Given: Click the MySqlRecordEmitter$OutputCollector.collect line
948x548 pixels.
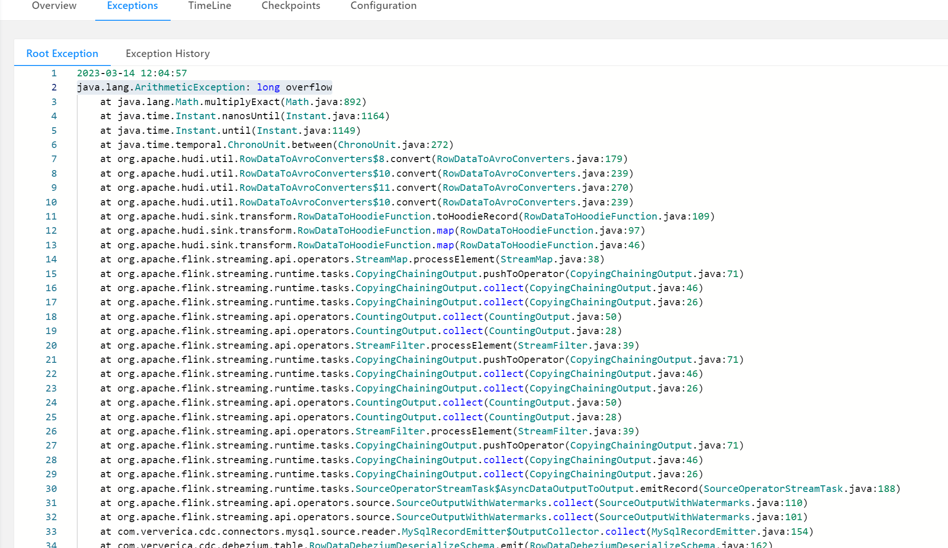Looking at the screenshot, I should [457, 532].
